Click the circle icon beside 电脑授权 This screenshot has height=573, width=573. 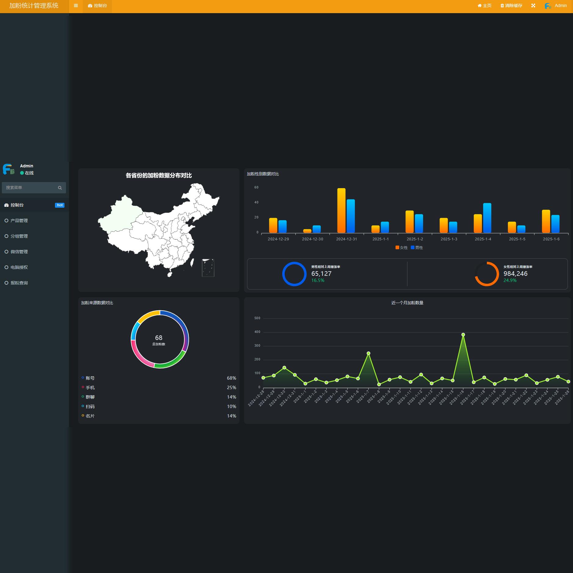point(6,267)
